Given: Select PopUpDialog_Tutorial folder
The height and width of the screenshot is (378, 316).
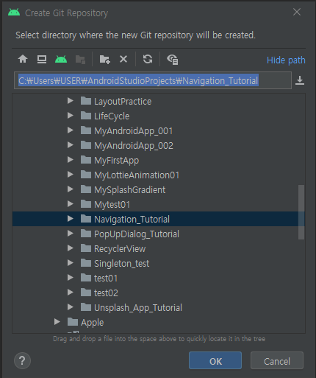Looking at the screenshot, I should [137, 234].
